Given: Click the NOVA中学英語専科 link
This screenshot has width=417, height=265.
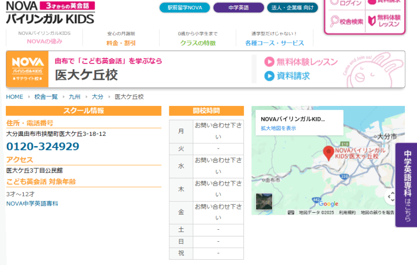Looking at the screenshot, I should tap(32, 204).
